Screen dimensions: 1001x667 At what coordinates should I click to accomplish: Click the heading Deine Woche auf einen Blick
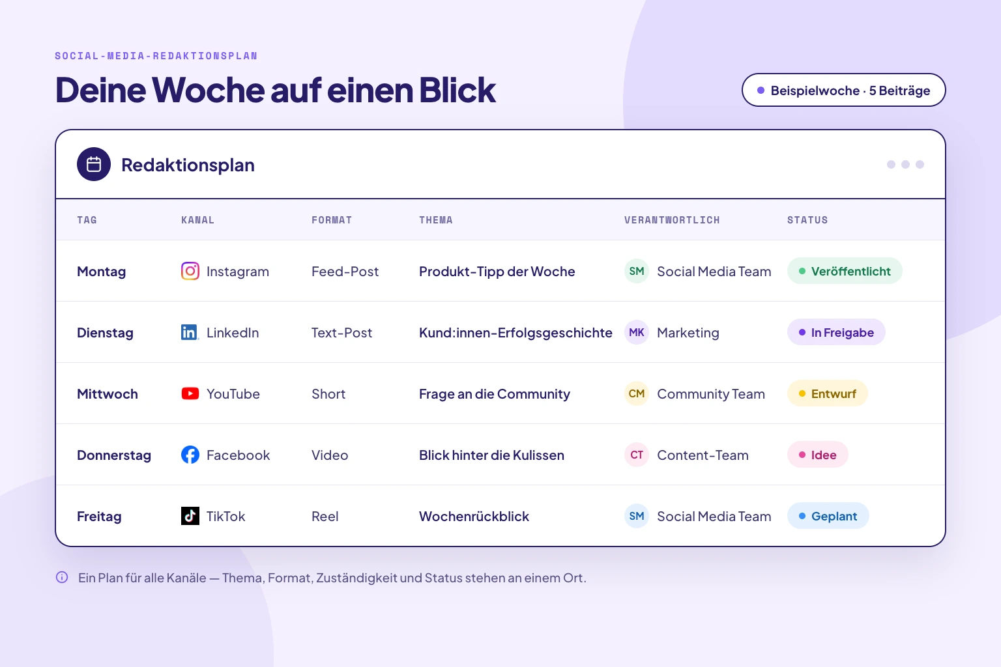(275, 90)
